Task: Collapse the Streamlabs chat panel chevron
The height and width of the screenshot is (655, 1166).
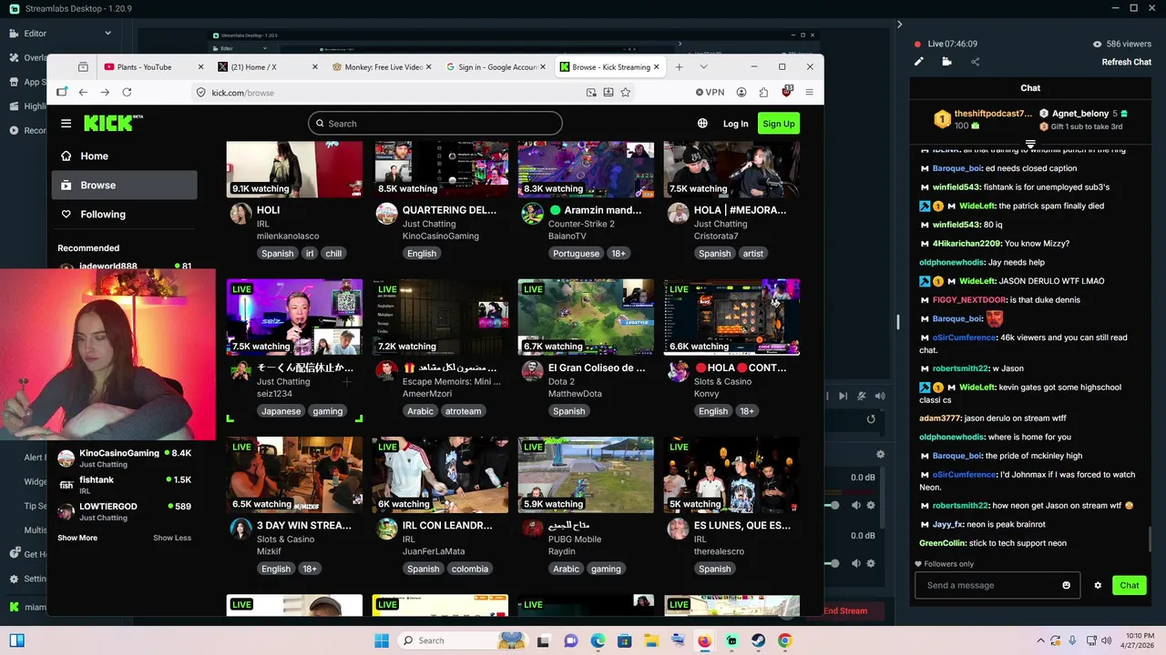Action: [899, 25]
